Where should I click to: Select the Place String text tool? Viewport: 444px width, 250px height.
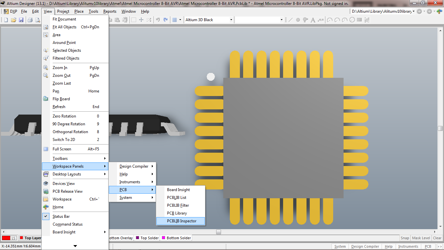[x=313, y=20]
